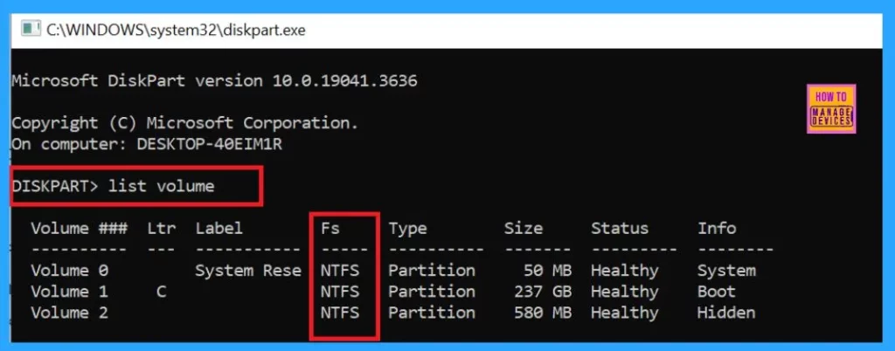Click the Copyright (C) Microsoft Corporation line
895x351 pixels.
point(185,123)
